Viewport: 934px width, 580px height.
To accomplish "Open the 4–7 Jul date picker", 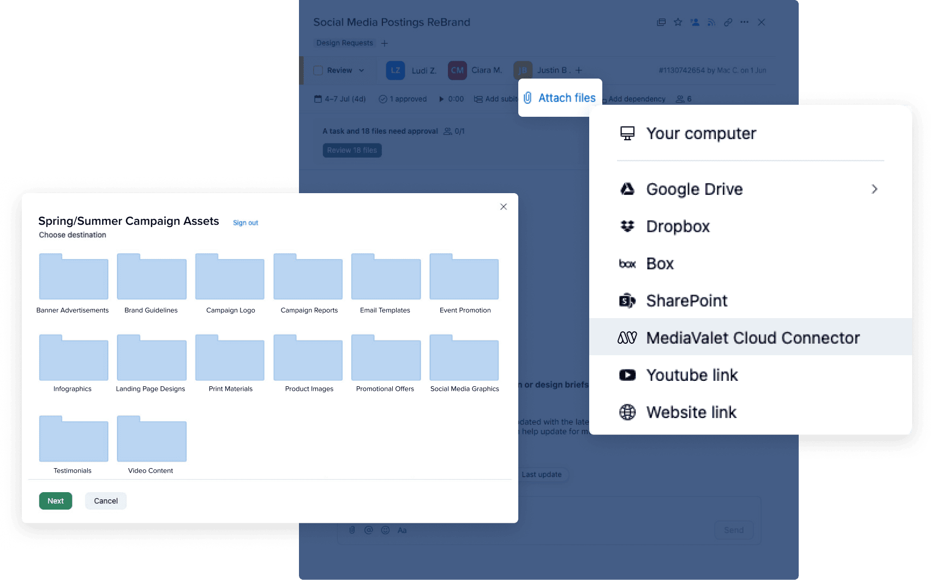I will pyautogui.click(x=340, y=99).
